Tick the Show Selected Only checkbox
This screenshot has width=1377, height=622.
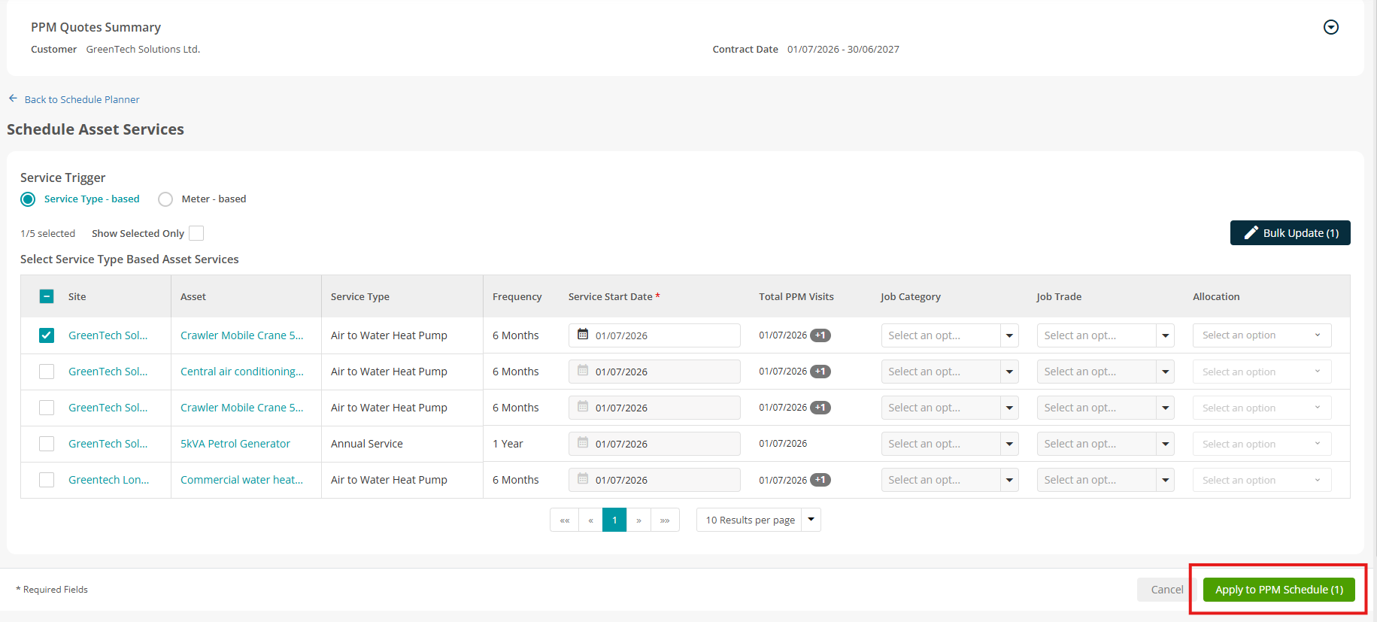(196, 233)
